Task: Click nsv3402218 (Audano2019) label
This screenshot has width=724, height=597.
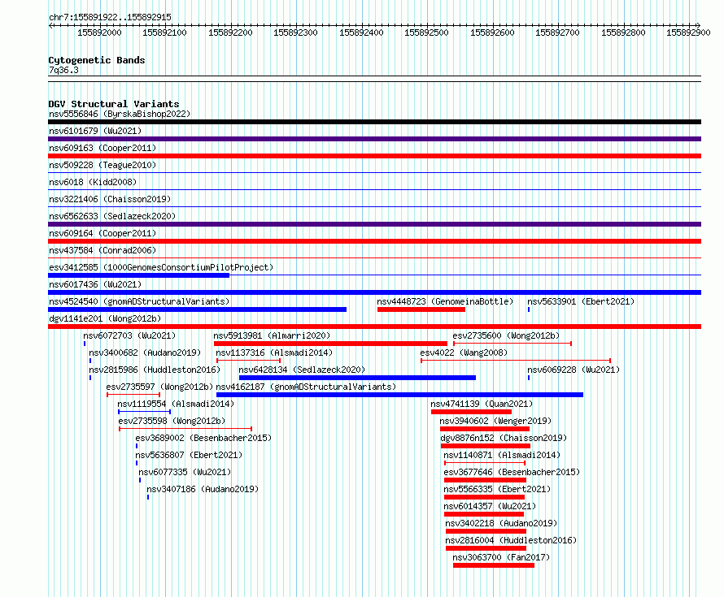Action: pos(501,523)
